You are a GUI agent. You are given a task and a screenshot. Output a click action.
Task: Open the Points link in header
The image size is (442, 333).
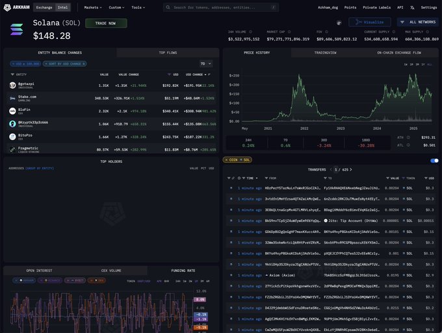[x=350, y=7]
